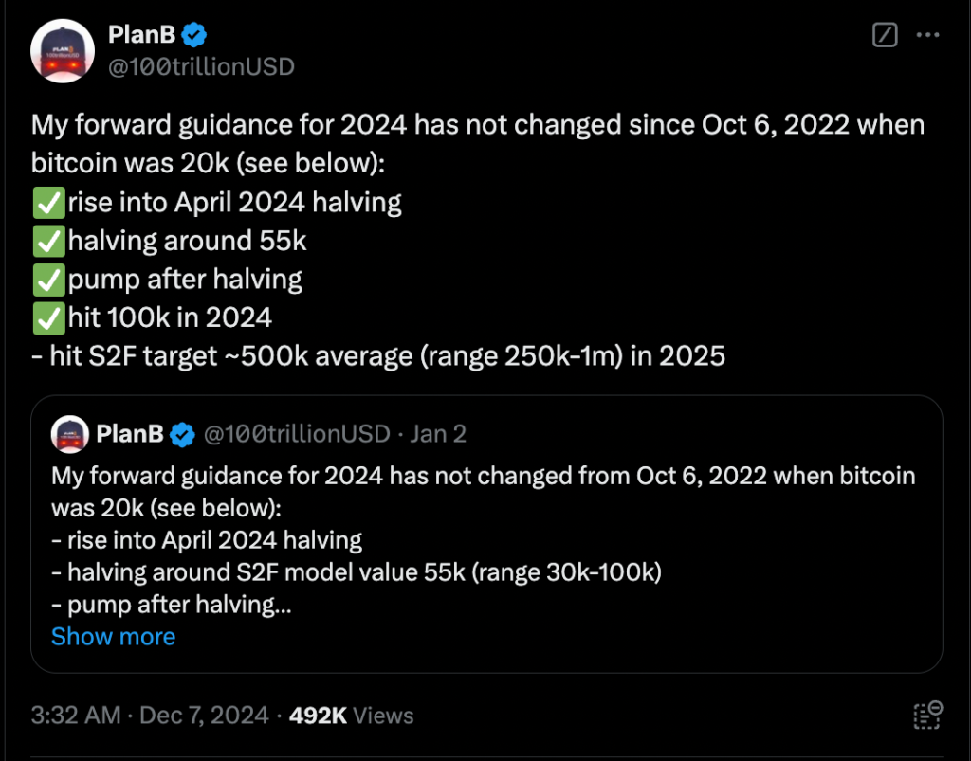Click the dashed note icon at bottom right
Image resolution: width=971 pixels, height=761 pixels.
(x=926, y=716)
